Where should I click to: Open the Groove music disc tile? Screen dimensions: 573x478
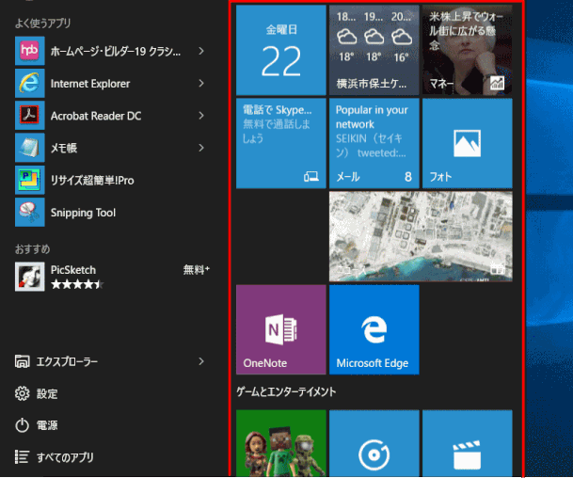point(374,443)
